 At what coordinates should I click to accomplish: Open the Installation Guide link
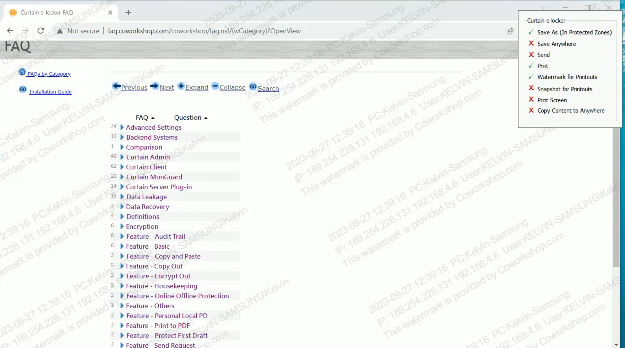[50, 92]
